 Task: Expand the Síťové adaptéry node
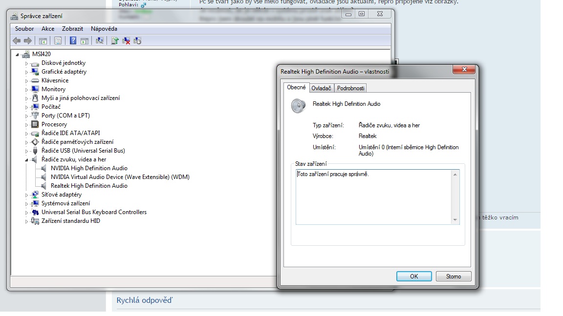point(26,195)
